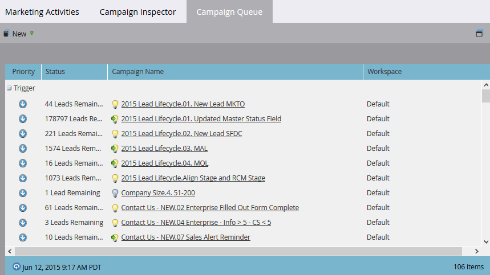Click lightbulb icon beside Align Stage and RCM Stage
Screen dimensions: 490x275
click(x=115, y=178)
